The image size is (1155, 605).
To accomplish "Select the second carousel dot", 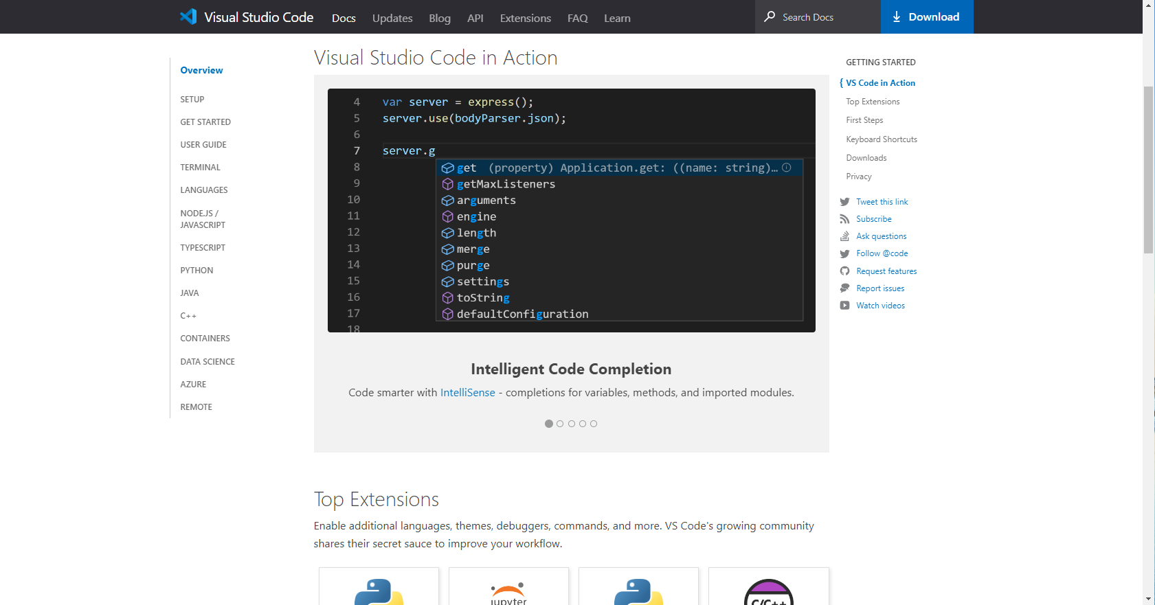I will coord(560,424).
